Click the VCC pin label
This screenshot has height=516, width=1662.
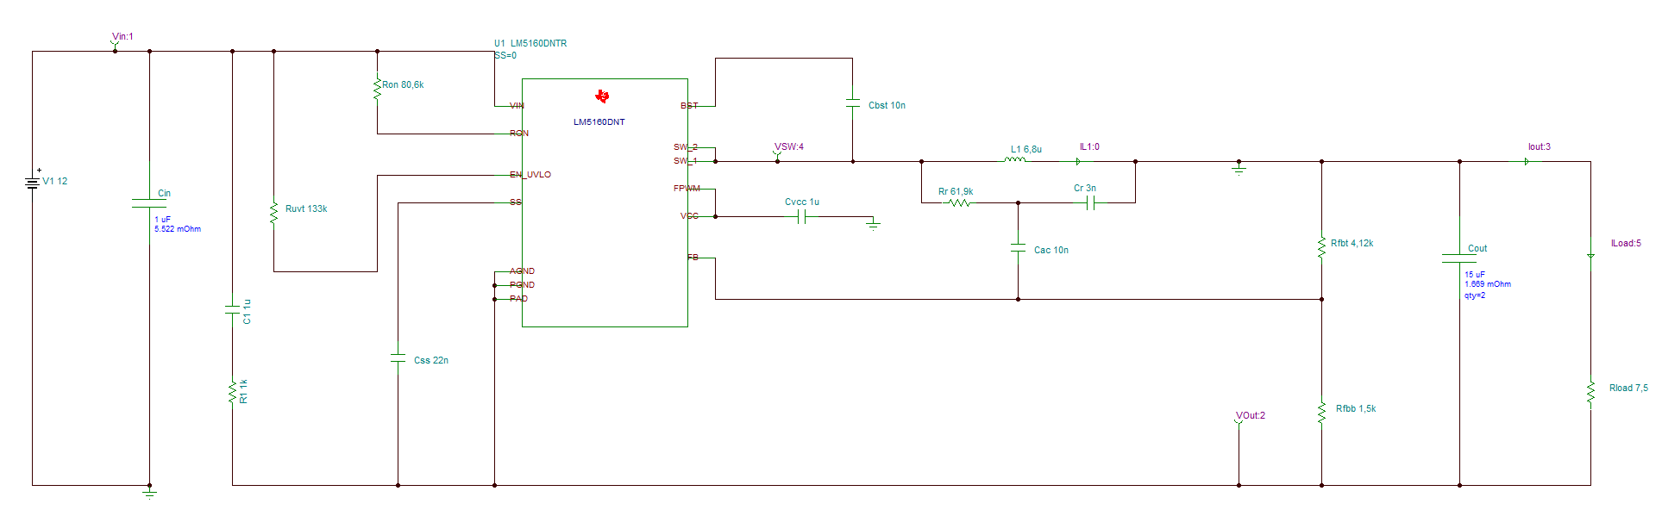coord(689,216)
